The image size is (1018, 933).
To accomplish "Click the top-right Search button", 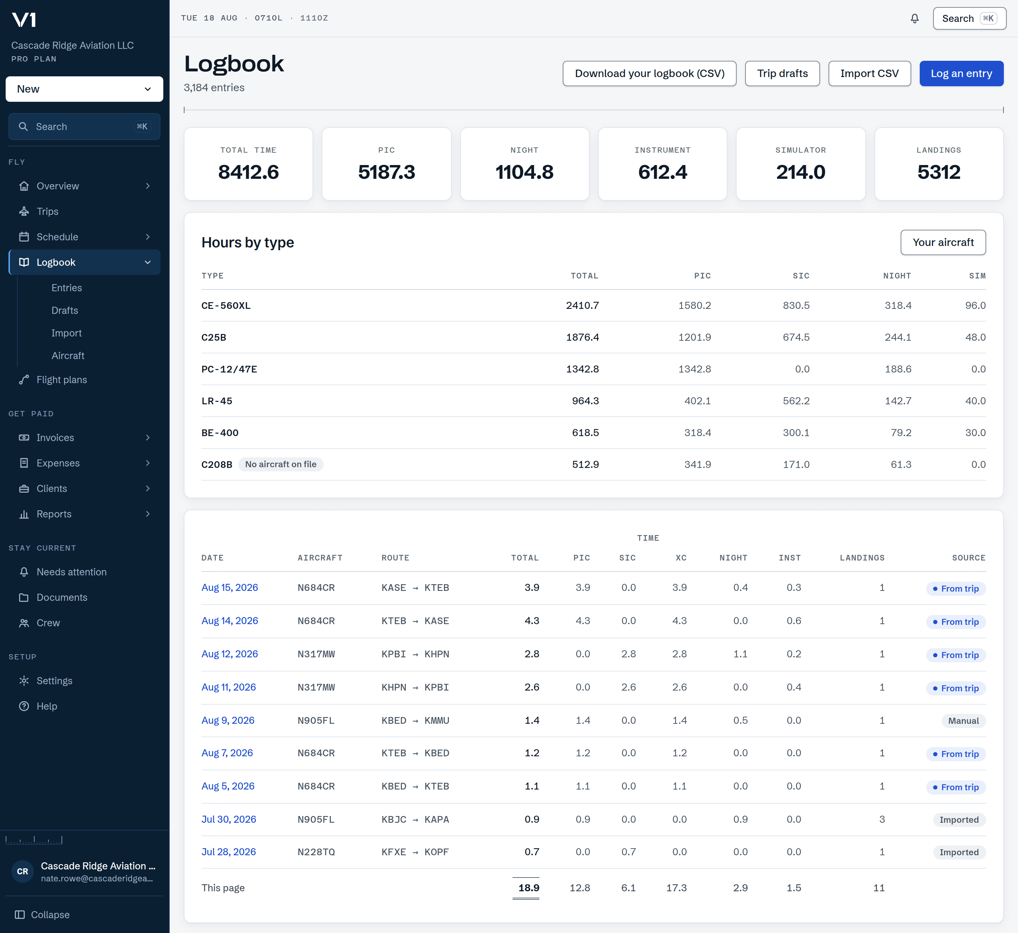I will (x=969, y=19).
